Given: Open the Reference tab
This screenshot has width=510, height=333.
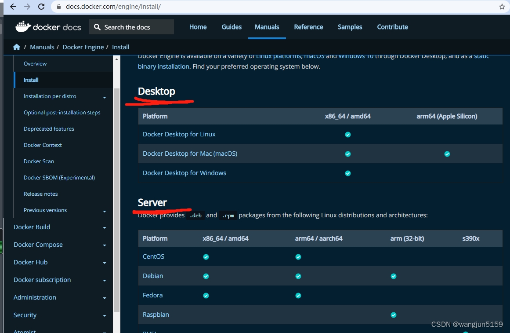Looking at the screenshot, I should (x=308, y=27).
